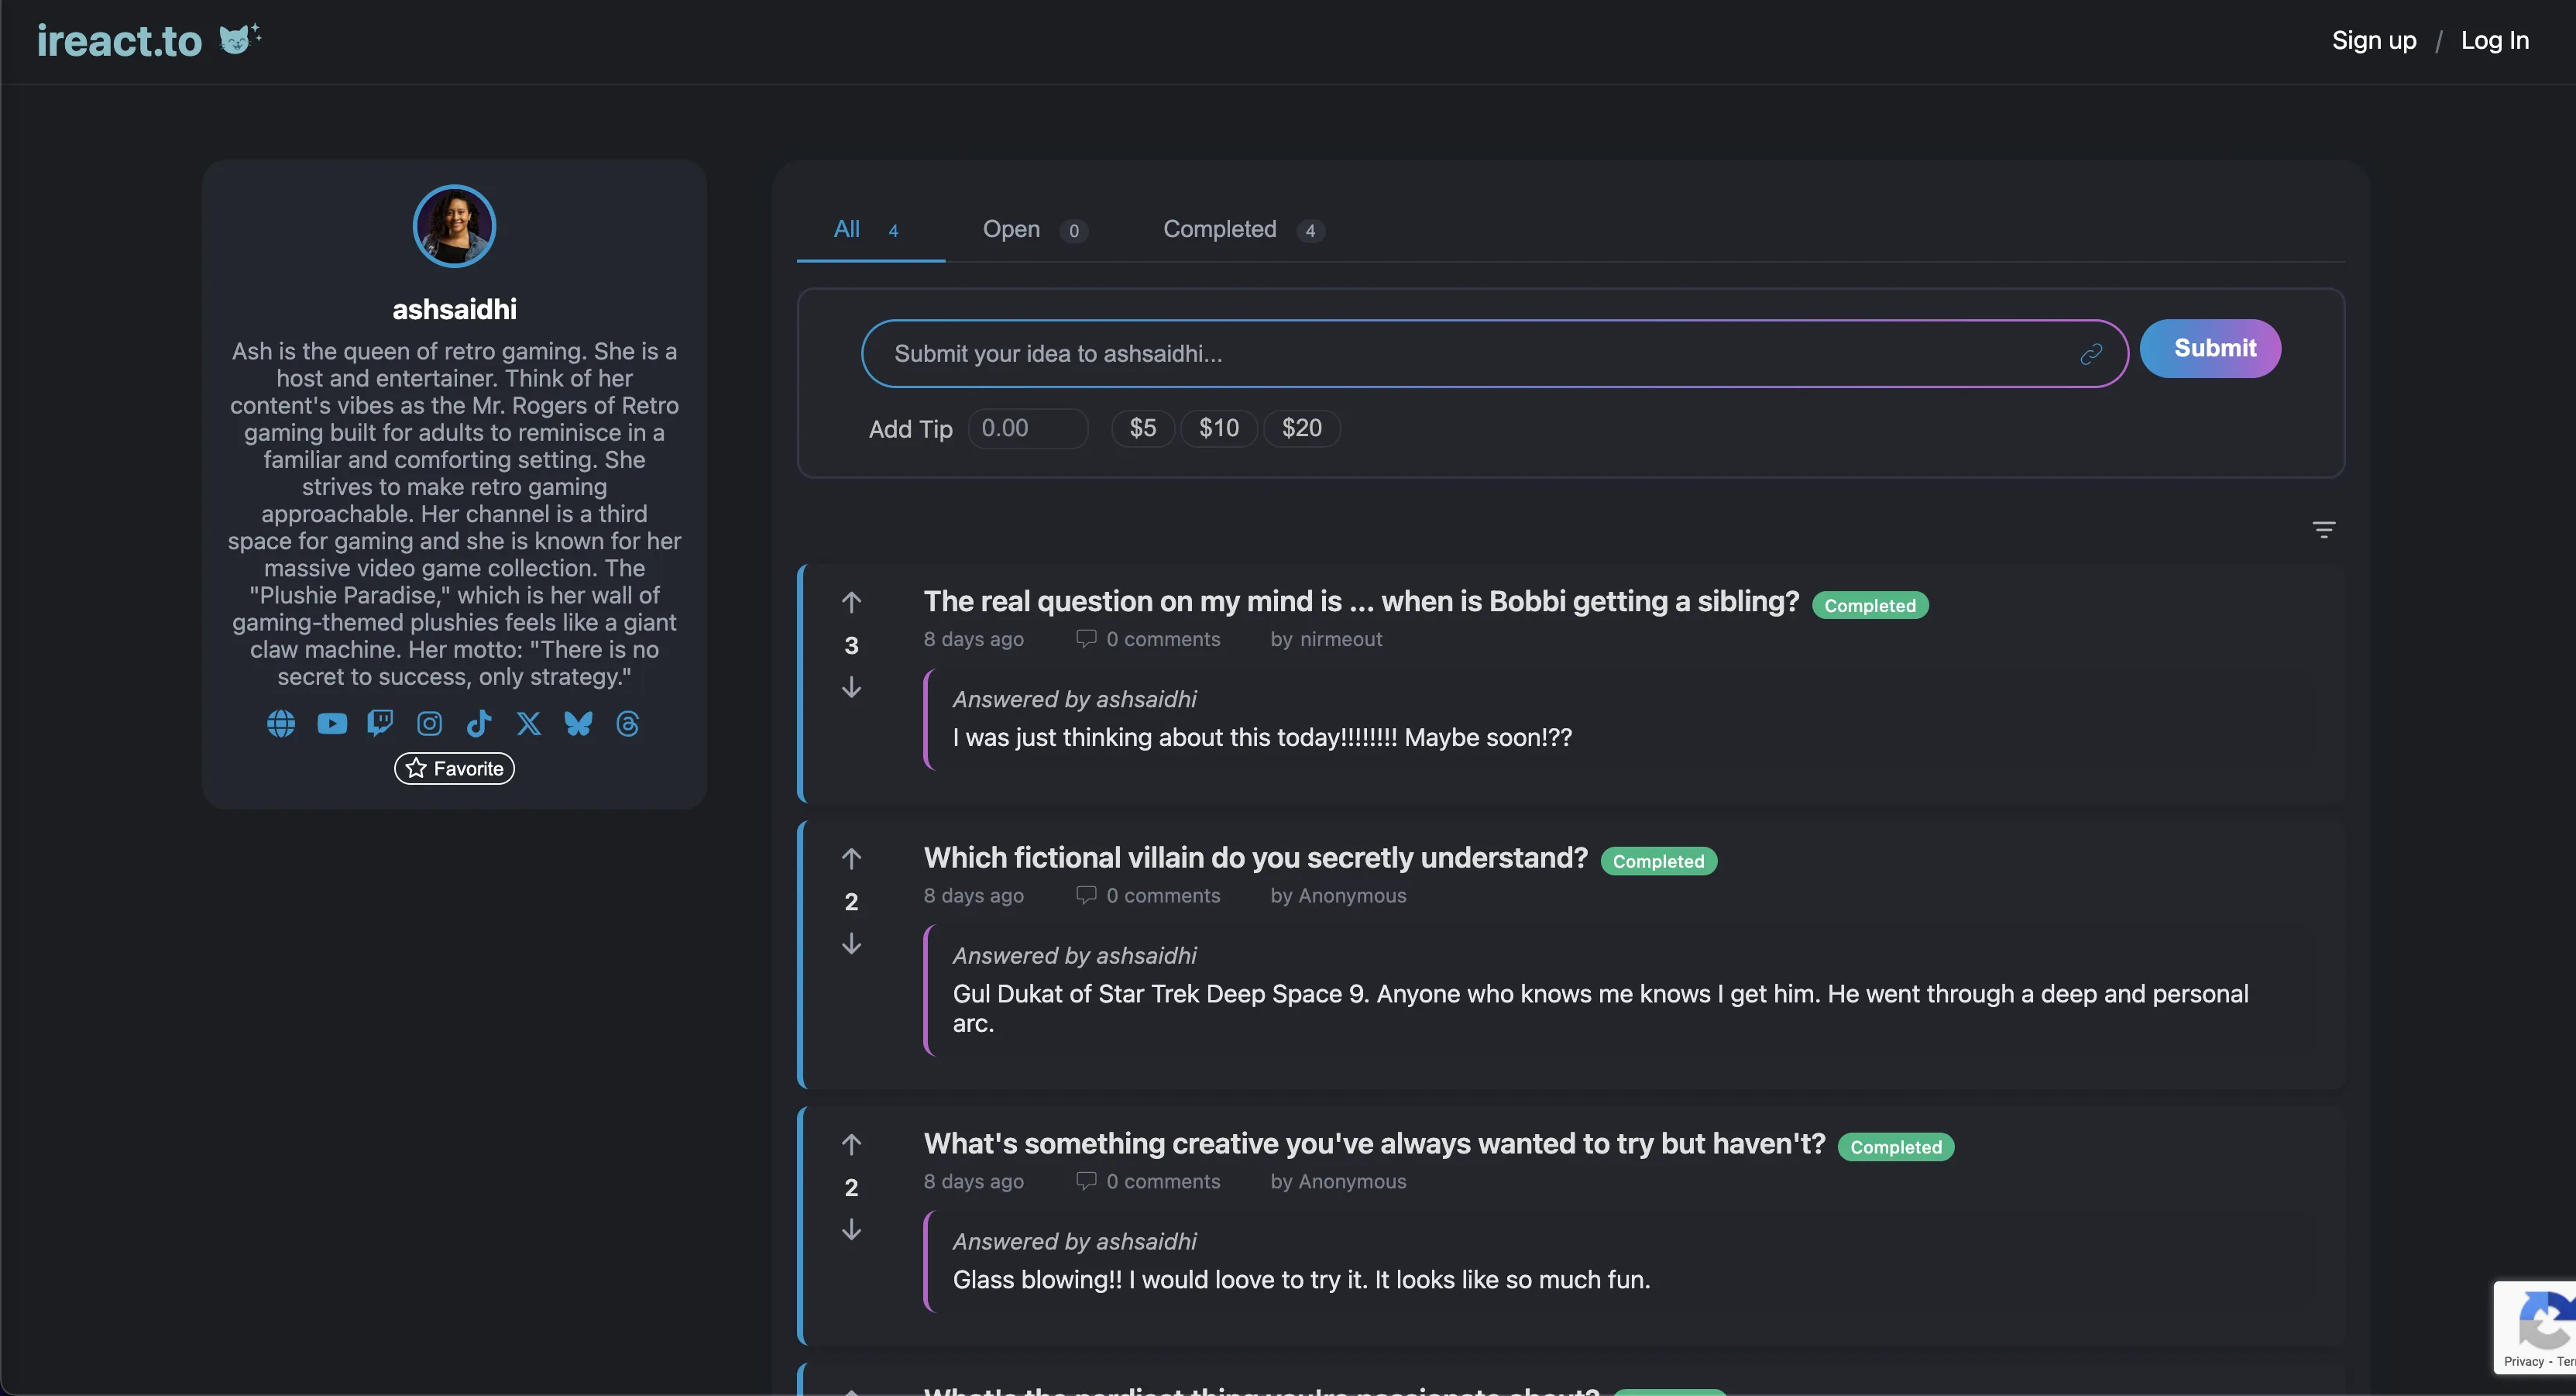Upvote the Bobbi sibling question
Viewport: 2576px width, 1396px height.
click(851, 602)
